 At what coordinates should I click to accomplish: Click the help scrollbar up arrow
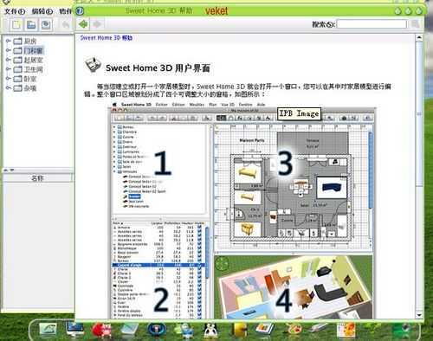click(419, 37)
